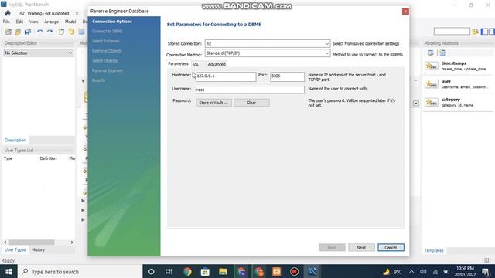Select the category template

[x=458, y=102]
